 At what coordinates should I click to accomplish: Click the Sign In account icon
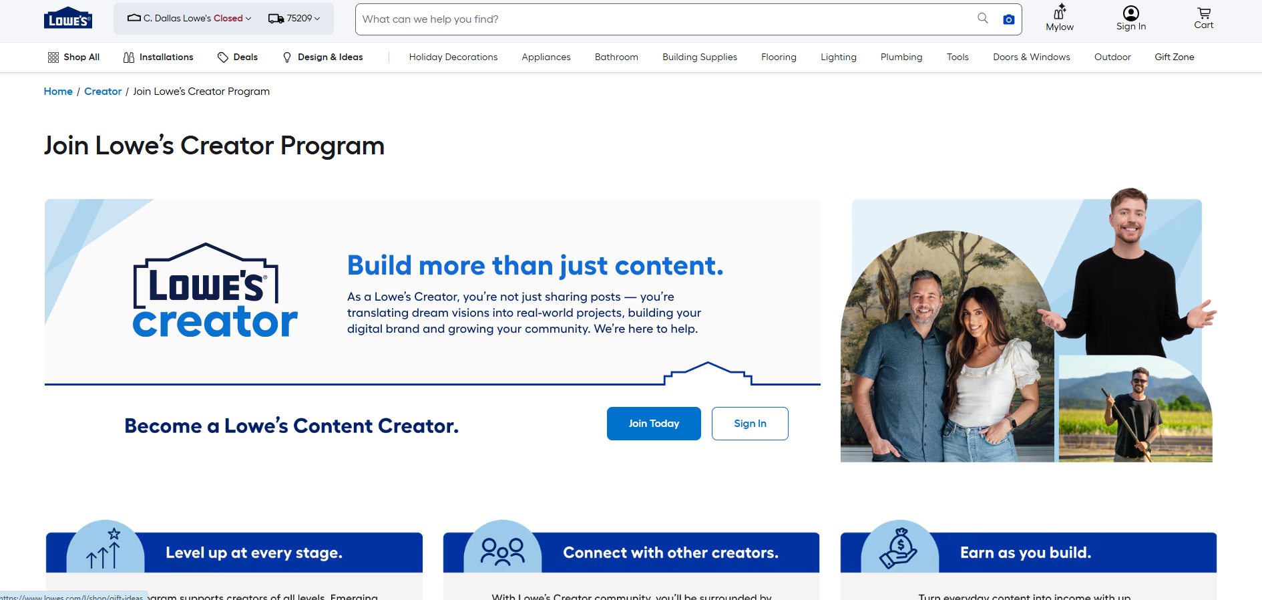click(1130, 13)
